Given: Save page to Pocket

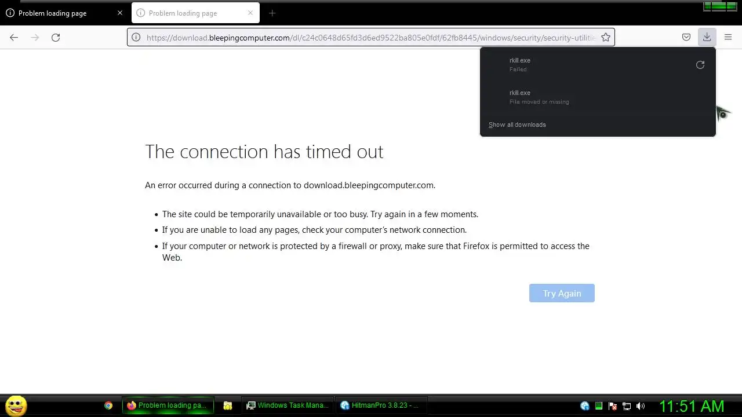Looking at the screenshot, I should (x=686, y=38).
